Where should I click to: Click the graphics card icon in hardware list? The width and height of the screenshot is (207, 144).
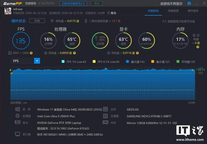click(x=18, y=122)
